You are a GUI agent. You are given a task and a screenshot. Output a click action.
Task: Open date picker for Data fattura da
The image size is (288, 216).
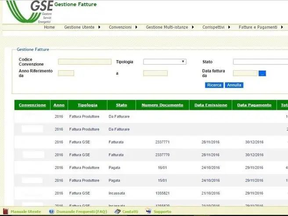click(x=263, y=73)
